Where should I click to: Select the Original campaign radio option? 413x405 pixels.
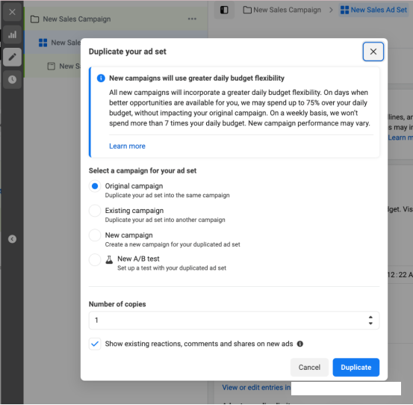95,186
